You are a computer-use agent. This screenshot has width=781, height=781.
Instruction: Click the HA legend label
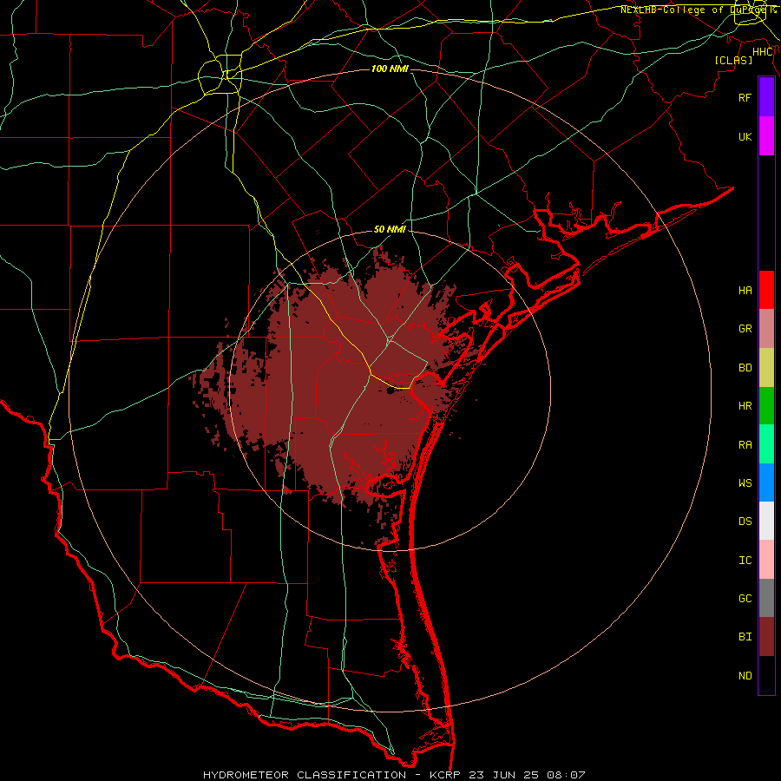[745, 290]
